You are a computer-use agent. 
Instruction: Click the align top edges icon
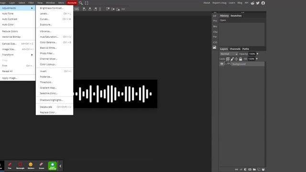pos(108,9)
